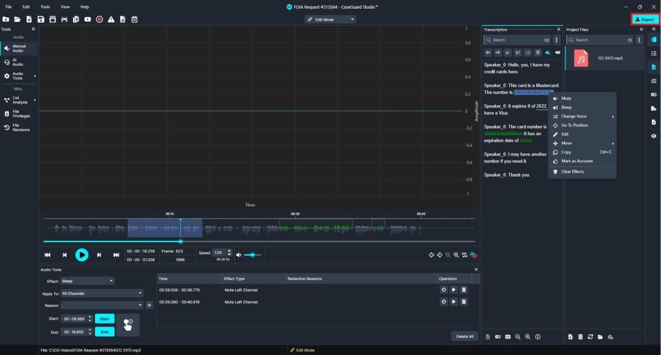The width and height of the screenshot is (661, 355).
Task: Choose Bleep from the context menu
Action: pos(566,107)
